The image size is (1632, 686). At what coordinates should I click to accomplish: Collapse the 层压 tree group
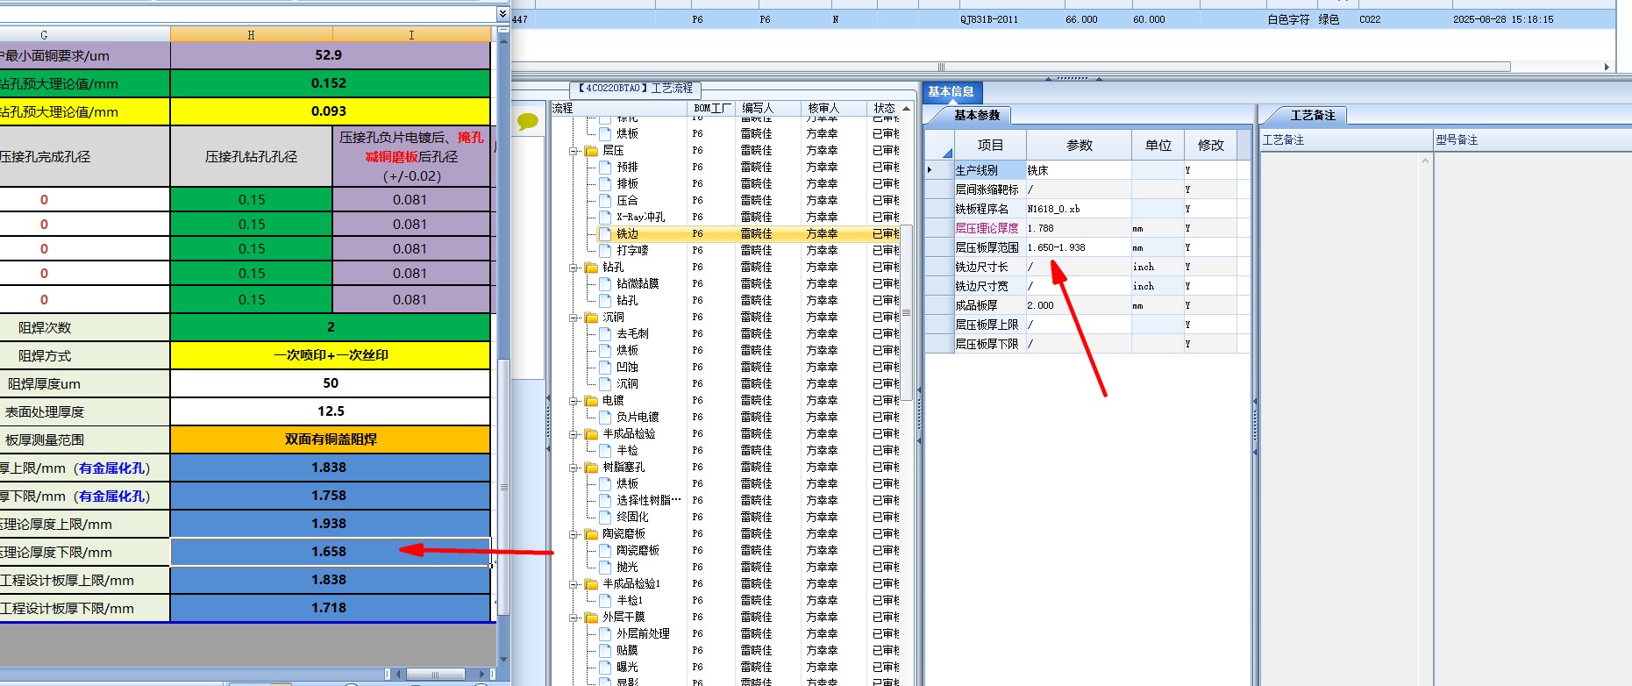click(x=574, y=151)
